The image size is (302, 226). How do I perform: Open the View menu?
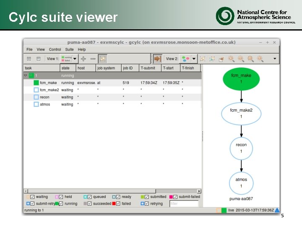tap(41, 49)
